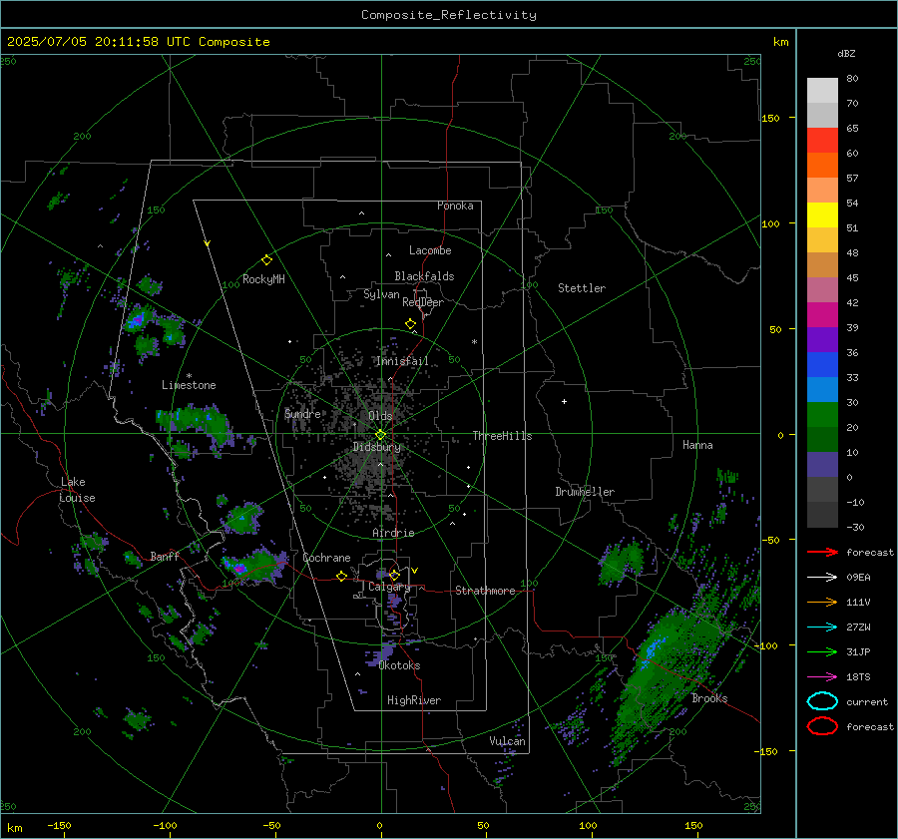This screenshot has height=839, width=898.
Task: Click the 'Lacombe' label
Action: [430, 250]
